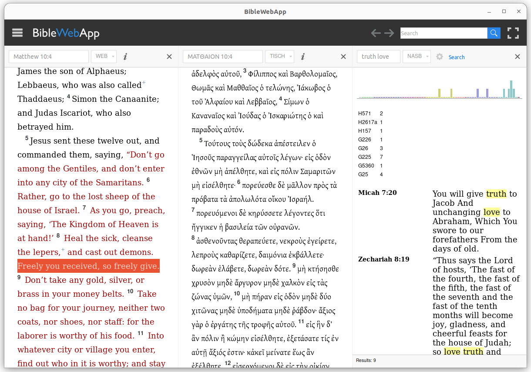Image resolution: width=531 pixels, height=372 pixels.
Task: Open the Micah 7:20 result
Action: pyautogui.click(x=377, y=193)
